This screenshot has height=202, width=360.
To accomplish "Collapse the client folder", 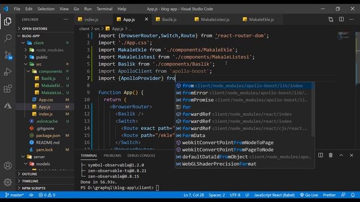I will pyautogui.click(x=45, y=43).
